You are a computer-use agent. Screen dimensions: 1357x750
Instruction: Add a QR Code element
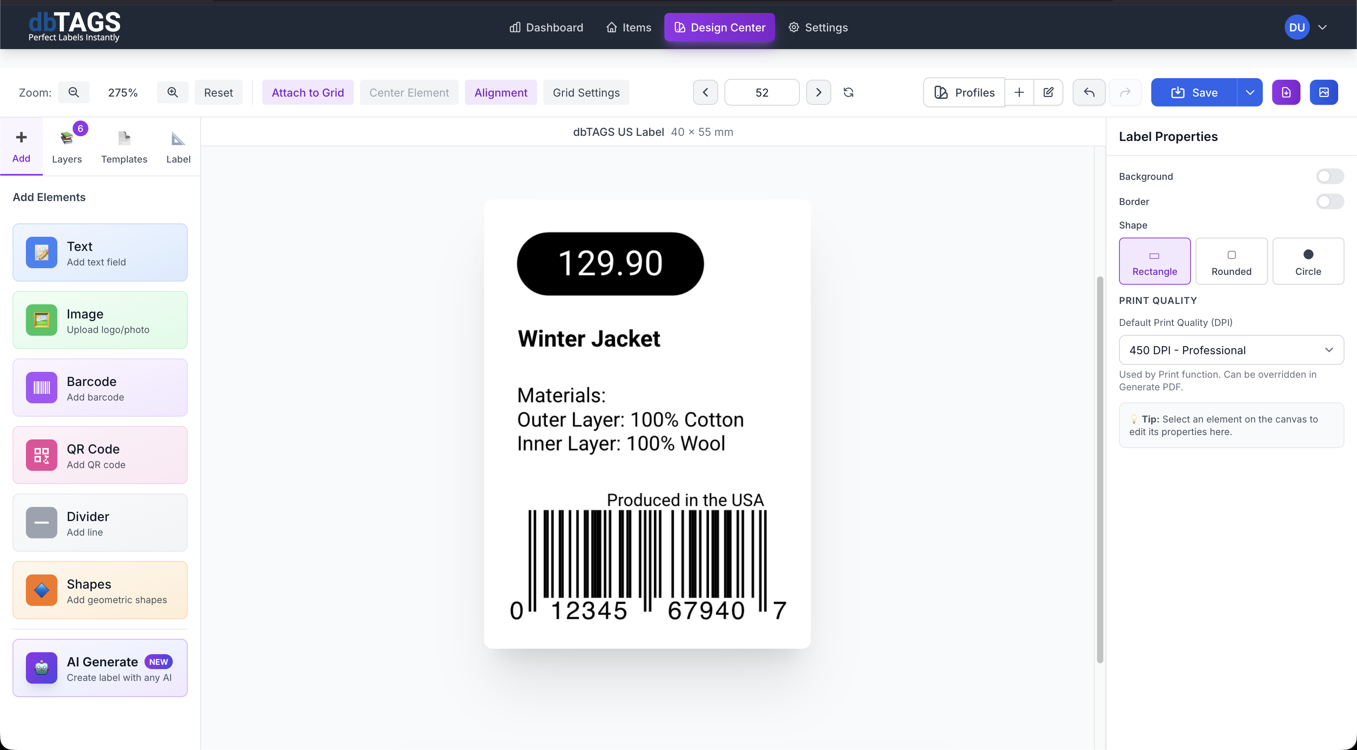100,455
